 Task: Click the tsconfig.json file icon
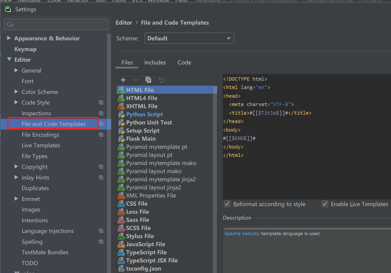click(121, 269)
